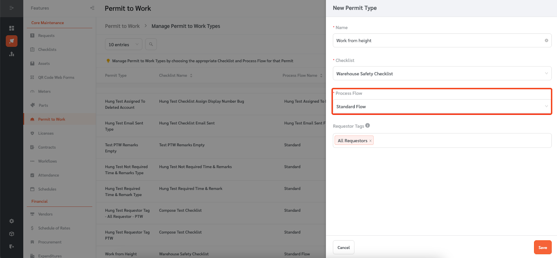Save the new permit type
The height and width of the screenshot is (258, 557).
click(x=542, y=248)
